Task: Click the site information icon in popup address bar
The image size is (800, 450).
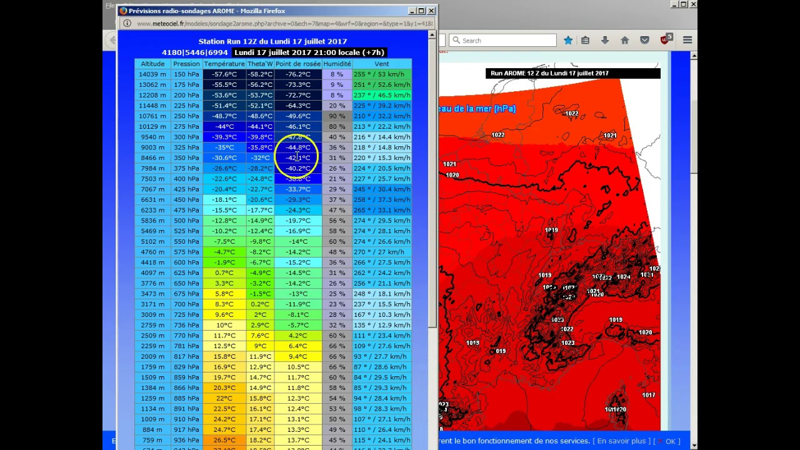Action: pos(127,24)
